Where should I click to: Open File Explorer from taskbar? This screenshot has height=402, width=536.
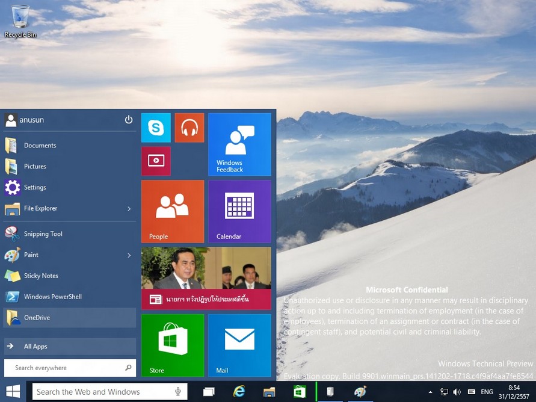[x=269, y=392]
